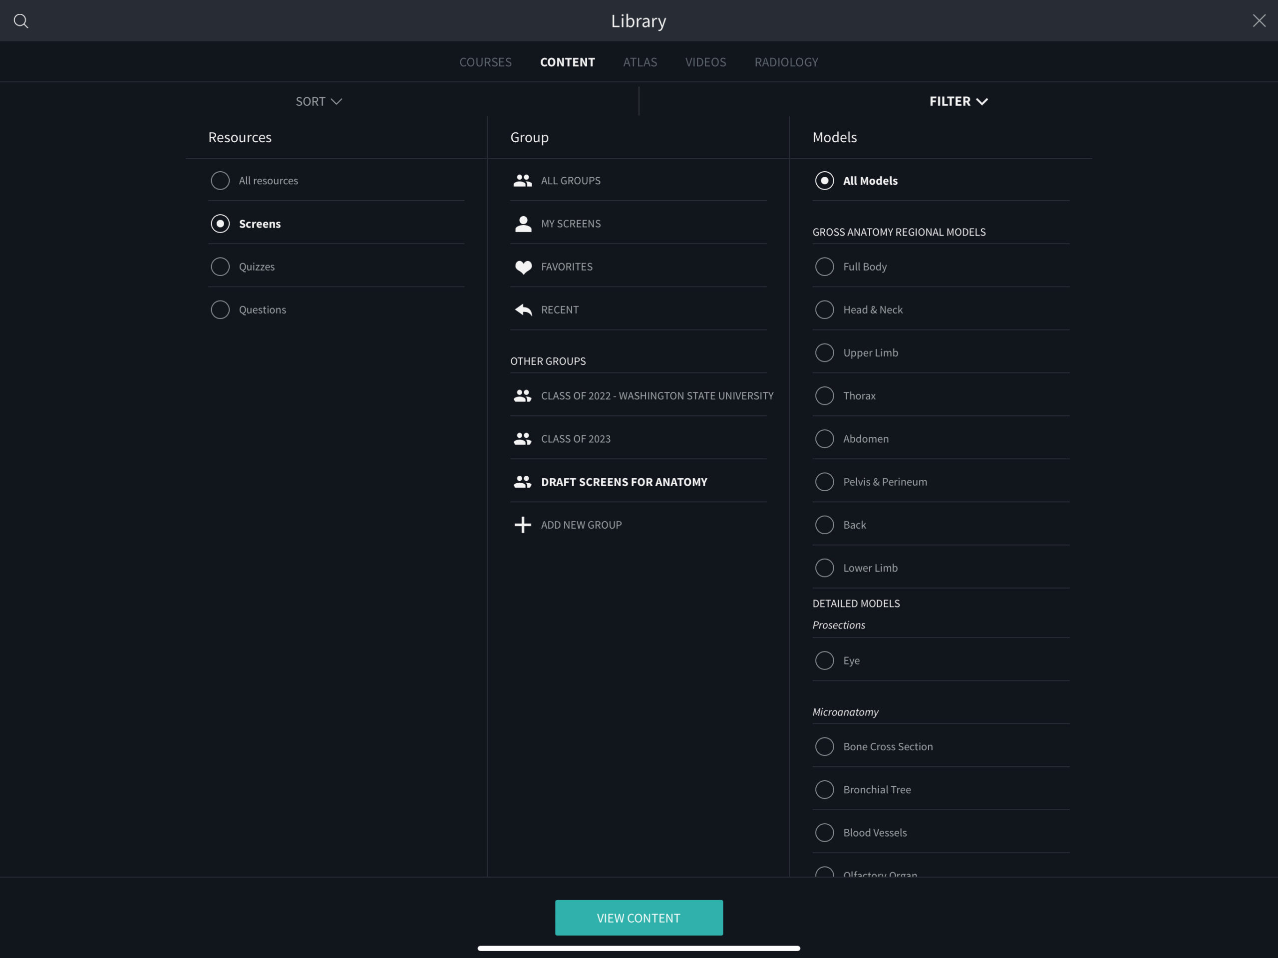Select the All resources radio button
The height and width of the screenshot is (958, 1278).
(x=220, y=181)
